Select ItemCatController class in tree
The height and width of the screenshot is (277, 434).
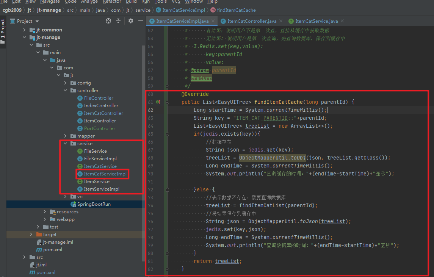[103, 113]
